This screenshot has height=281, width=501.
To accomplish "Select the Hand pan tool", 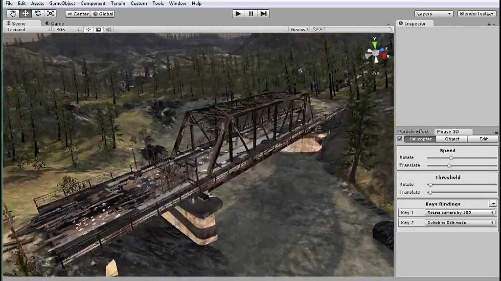I will [x=12, y=13].
